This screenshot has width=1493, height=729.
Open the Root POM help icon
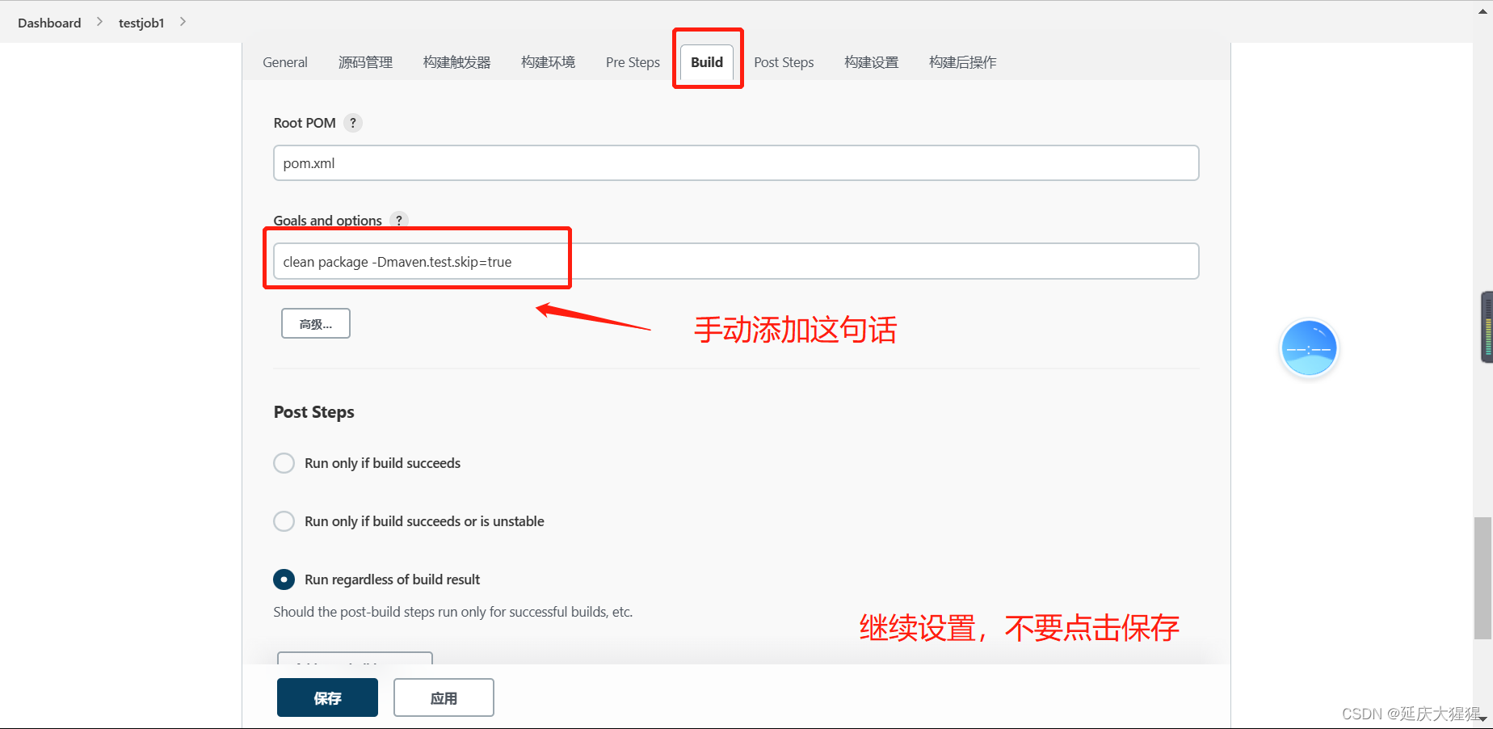(352, 123)
